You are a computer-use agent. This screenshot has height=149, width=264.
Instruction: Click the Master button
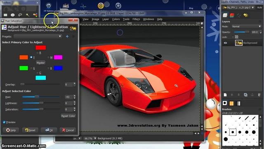coord(40,63)
